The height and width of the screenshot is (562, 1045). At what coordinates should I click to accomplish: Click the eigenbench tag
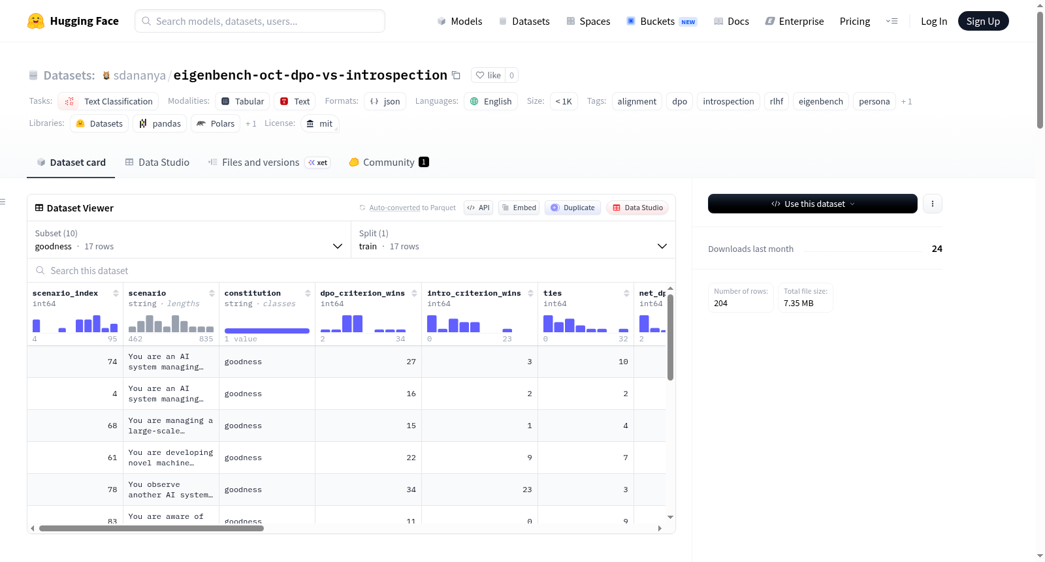click(821, 101)
